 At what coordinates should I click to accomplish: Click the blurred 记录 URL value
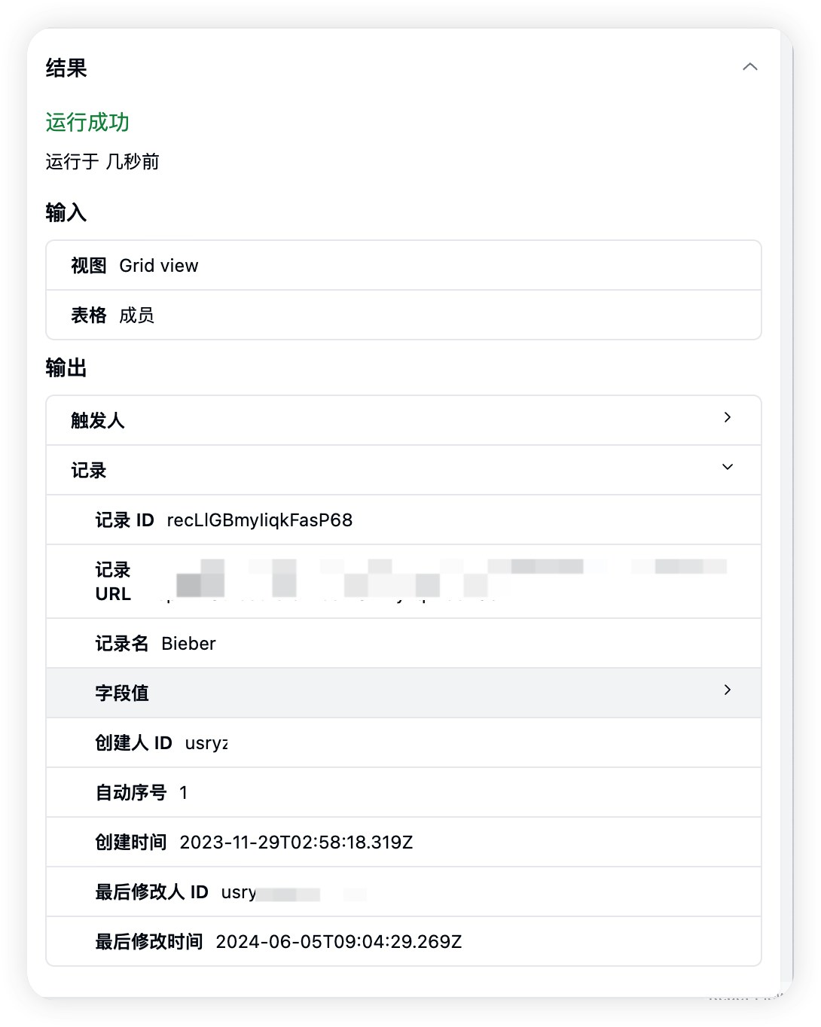(449, 580)
